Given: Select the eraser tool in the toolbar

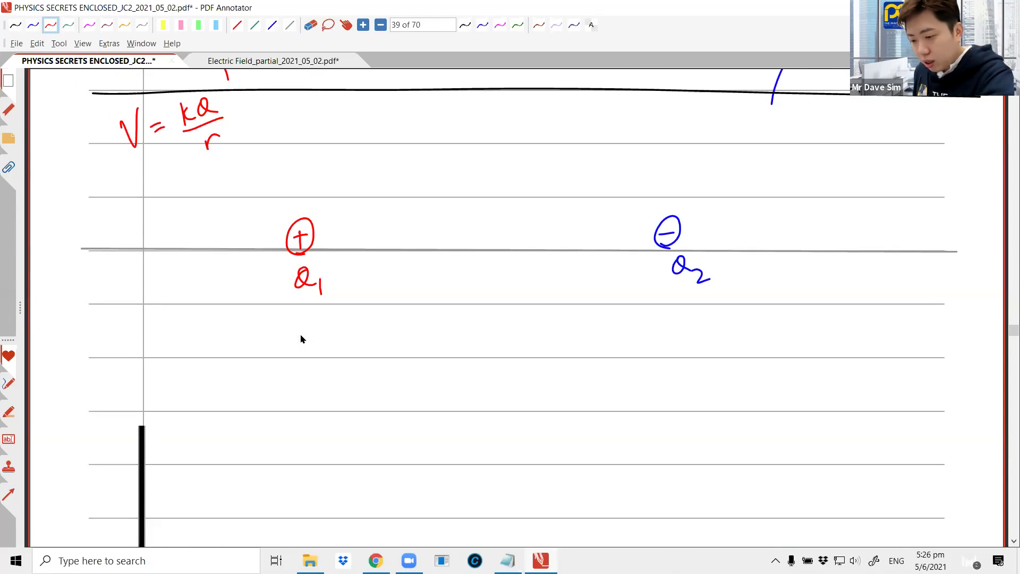Looking at the screenshot, I should 310,24.
